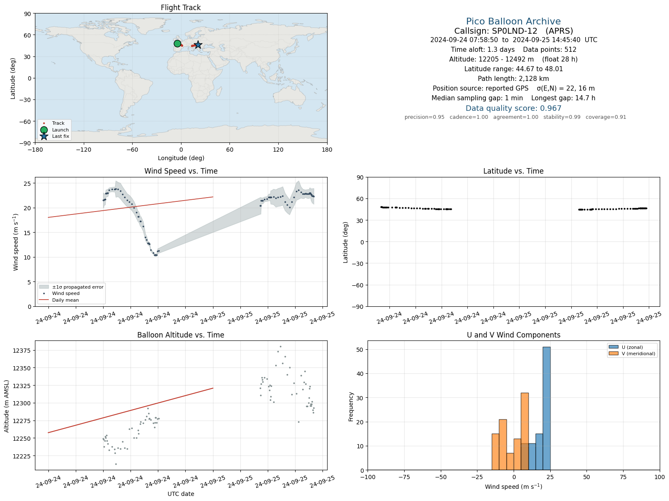Click the tallest blue U bar in the histogram

click(x=546, y=408)
